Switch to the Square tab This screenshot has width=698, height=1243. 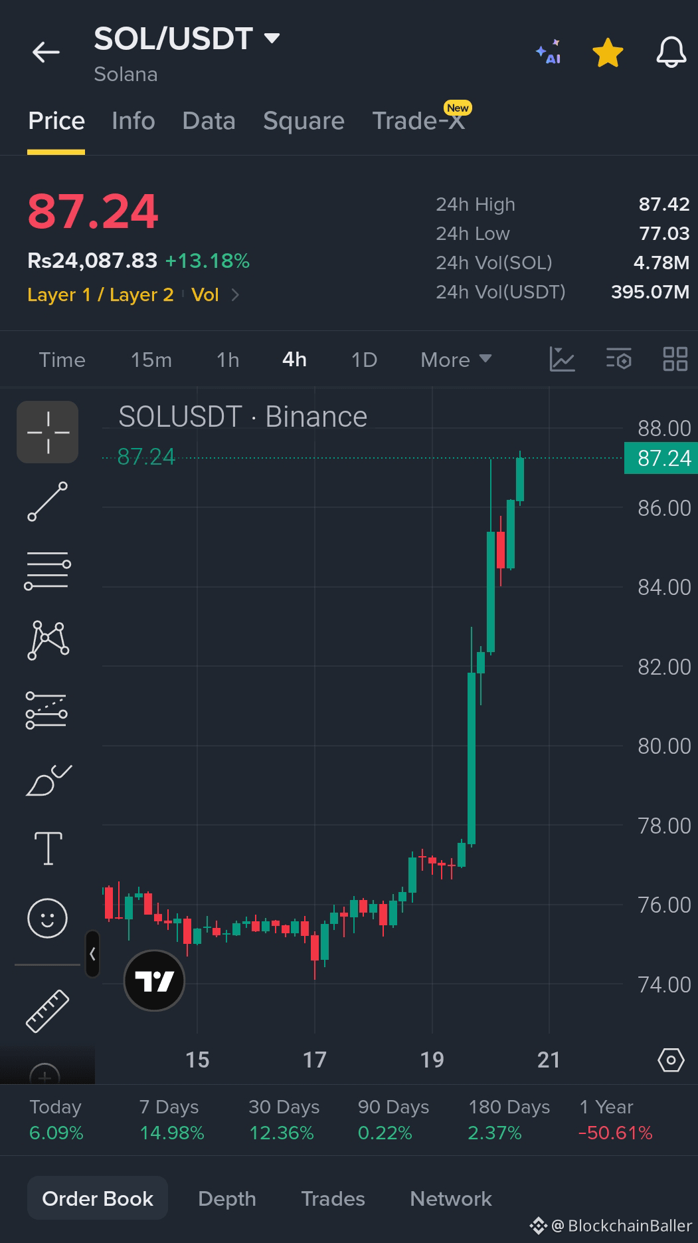(x=304, y=121)
